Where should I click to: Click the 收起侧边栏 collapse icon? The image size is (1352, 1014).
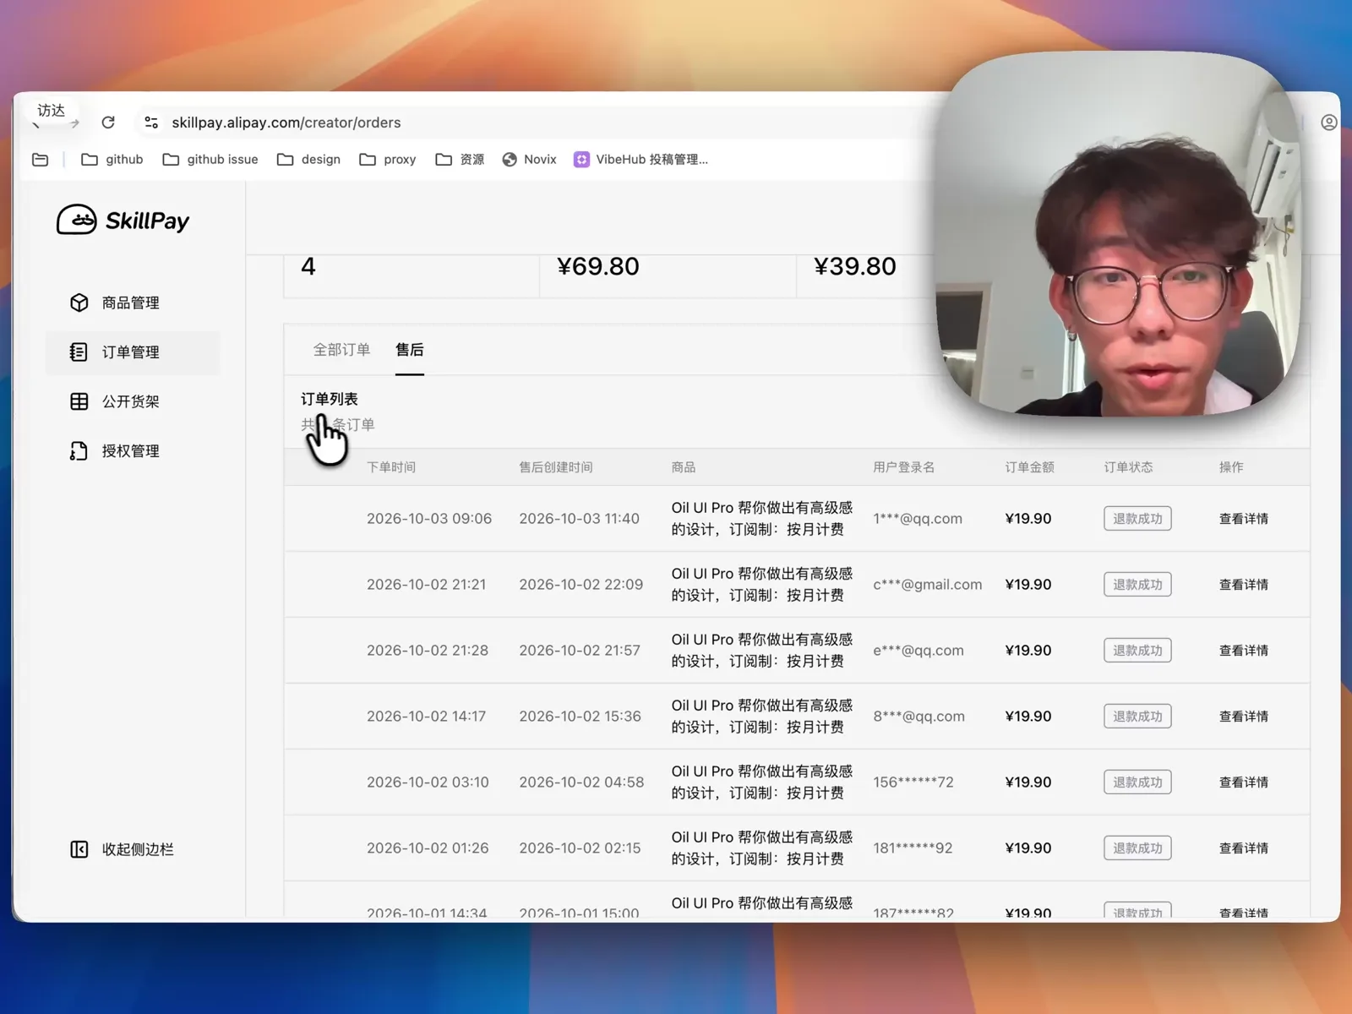79,849
